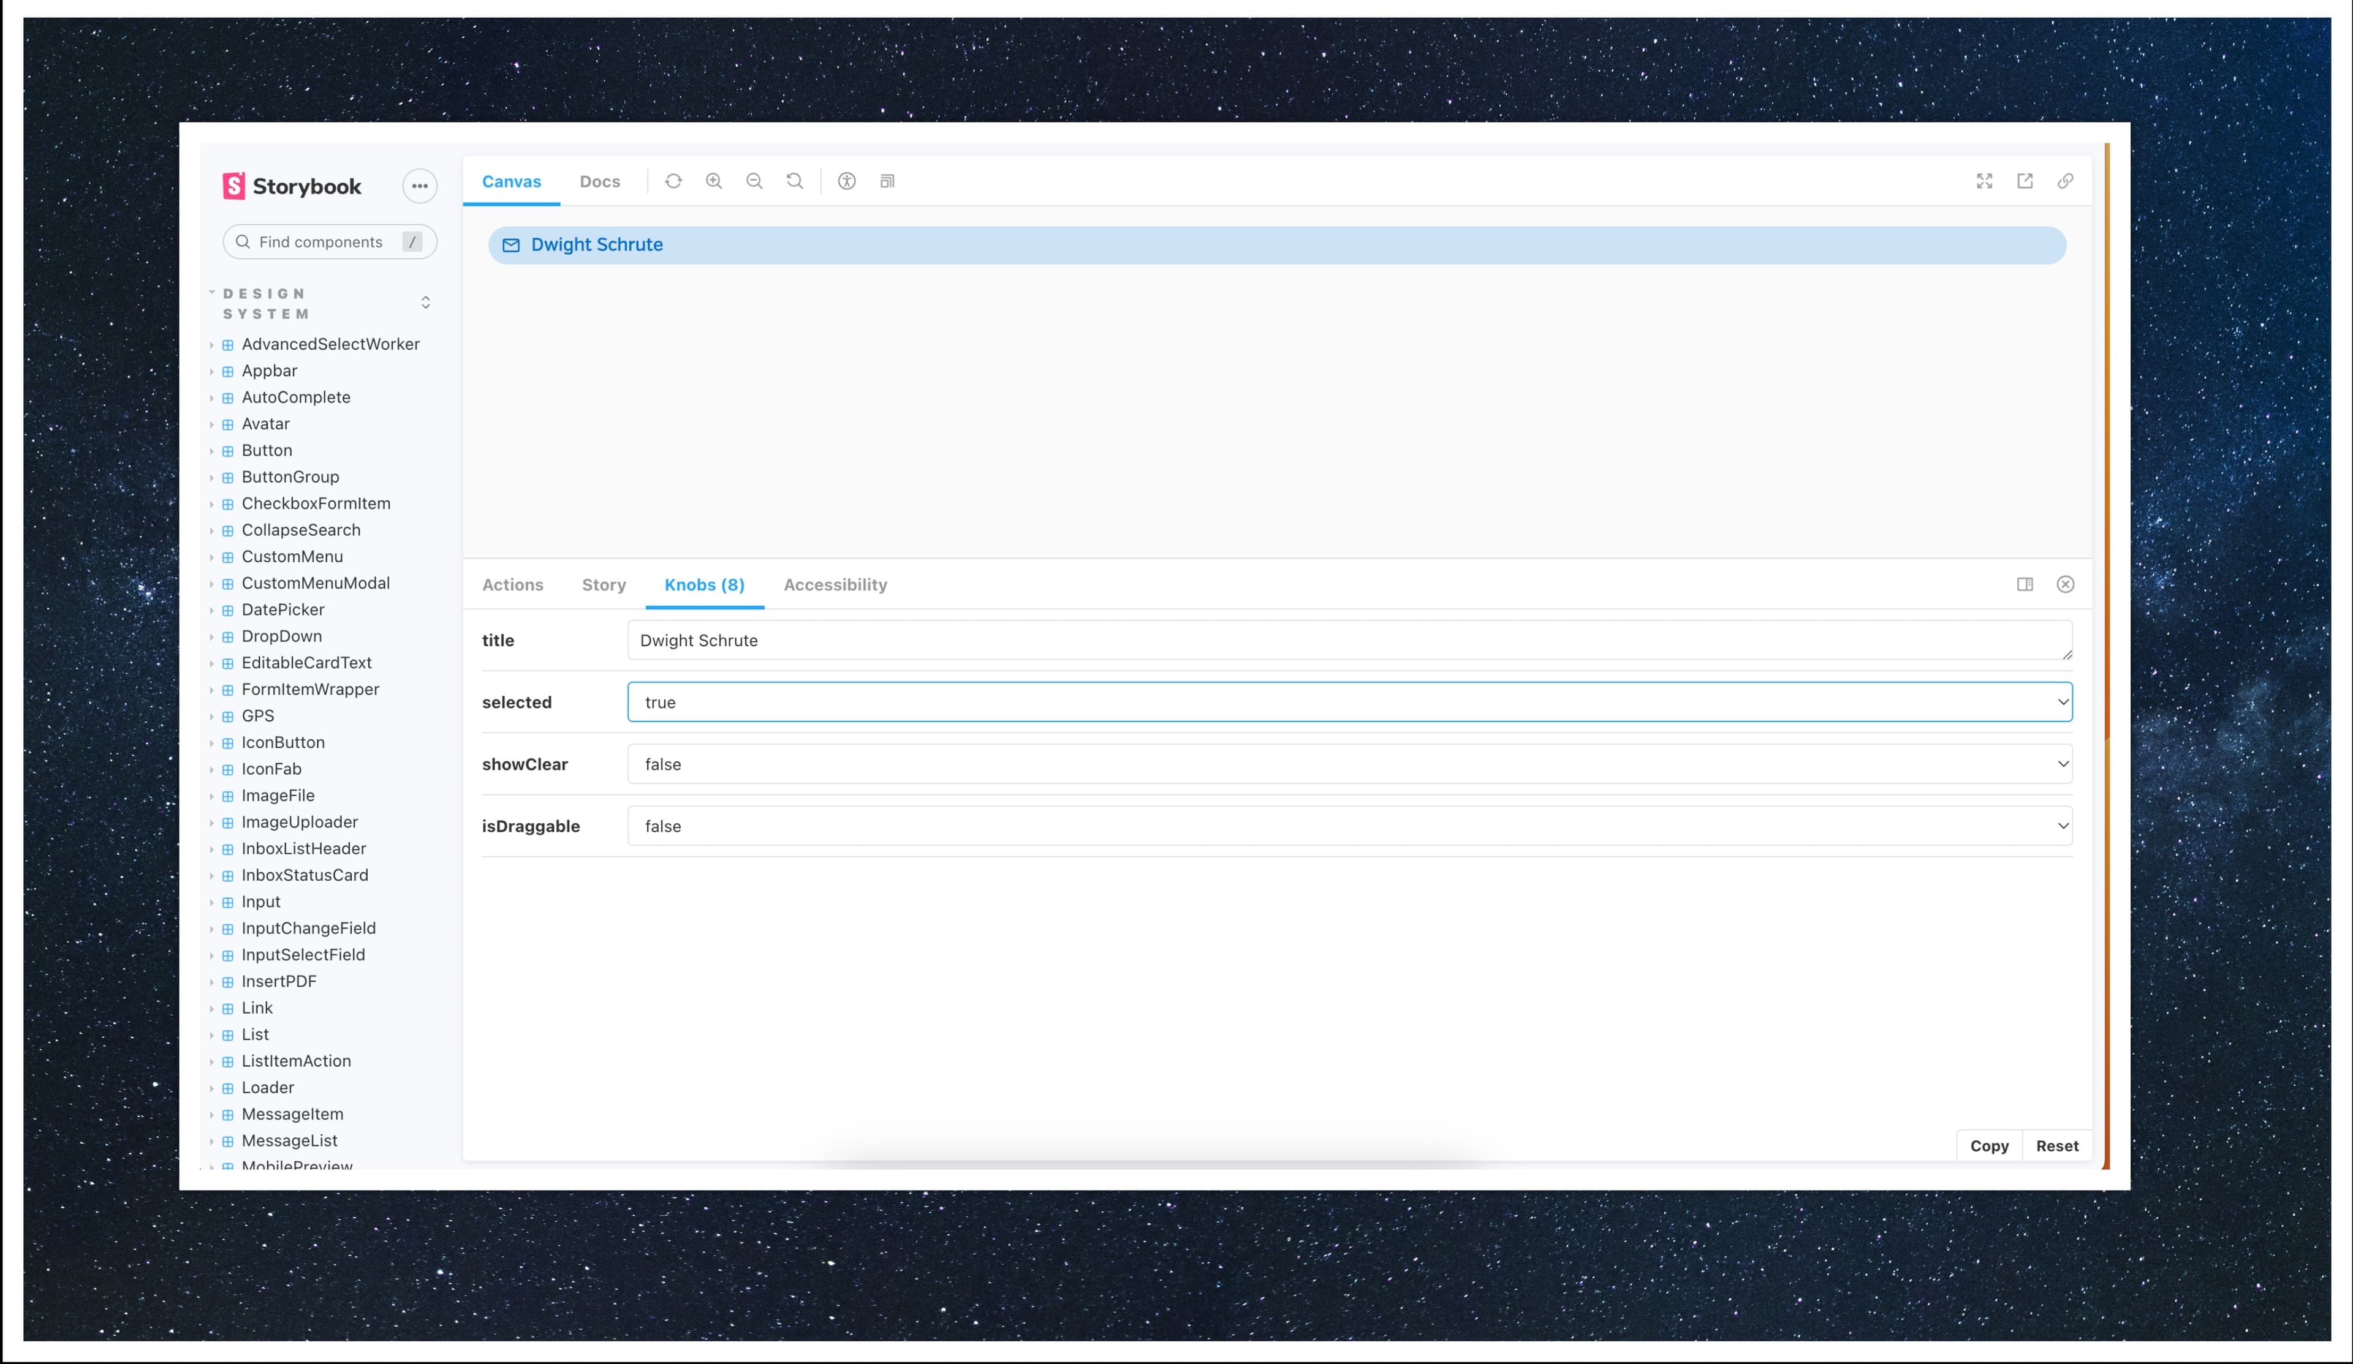Viewport: 2353px width, 1364px height.
Task: Open the Story tab
Action: click(604, 584)
